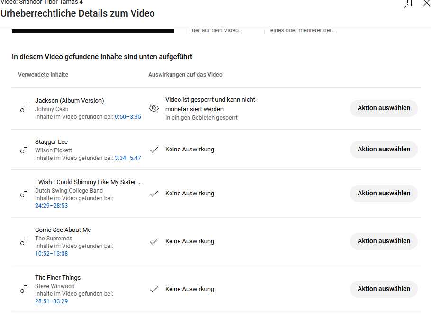Click 'In einigen Gebieten gesperrt' note
This screenshot has height=318, width=431.
pos(201,118)
